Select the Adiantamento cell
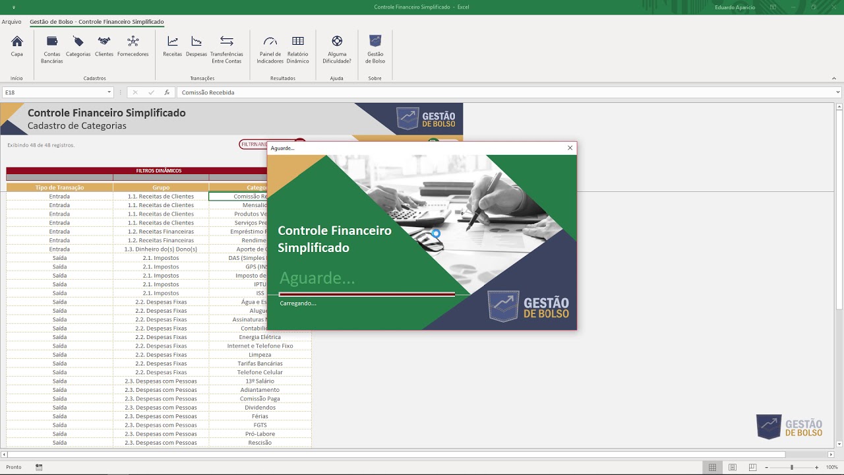This screenshot has width=844, height=475. pyautogui.click(x=260, y=390)
